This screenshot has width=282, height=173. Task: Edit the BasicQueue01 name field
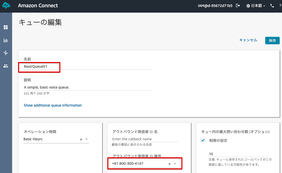pyautogui.click(x=39, y=67)
